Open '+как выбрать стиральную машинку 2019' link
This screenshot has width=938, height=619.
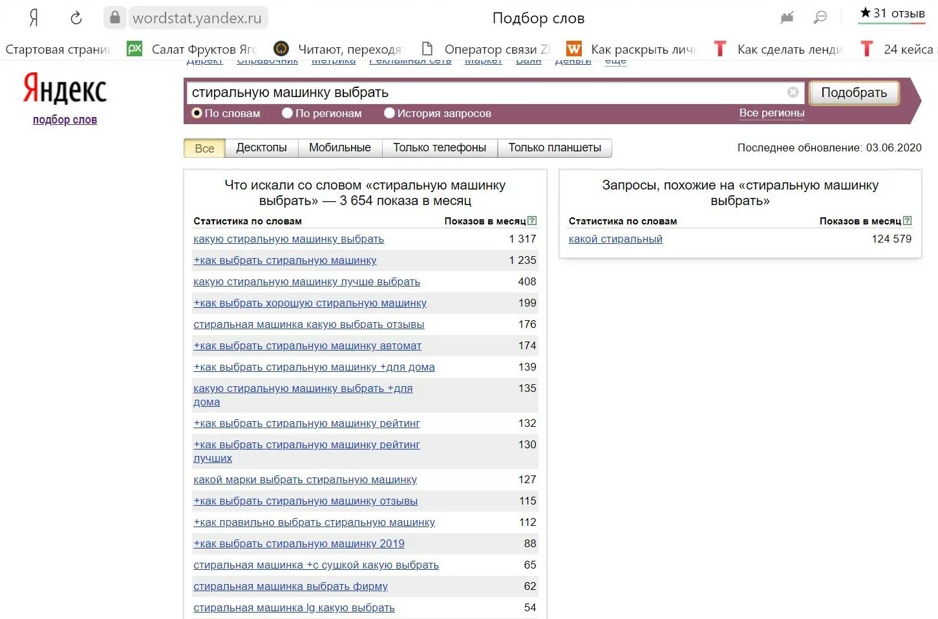[299, 543]
